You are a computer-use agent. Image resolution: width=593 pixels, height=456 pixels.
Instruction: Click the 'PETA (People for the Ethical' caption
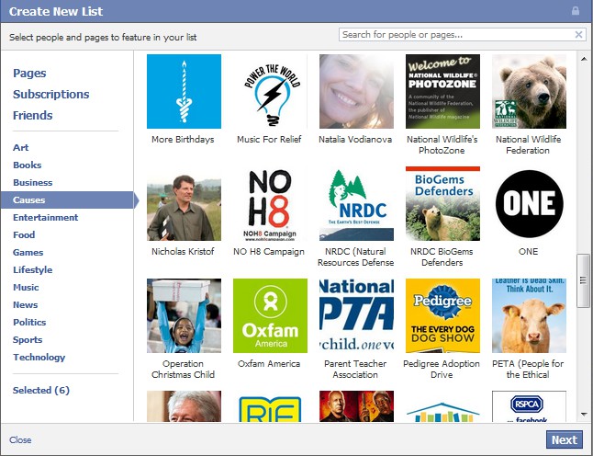(528, 370)
